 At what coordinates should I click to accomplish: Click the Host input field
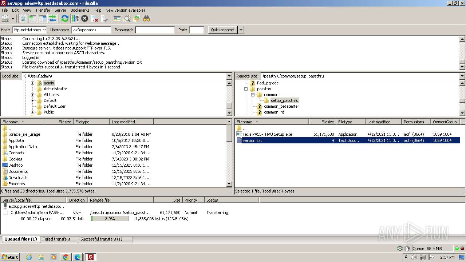pyautogui.click(x=29, y=30)
